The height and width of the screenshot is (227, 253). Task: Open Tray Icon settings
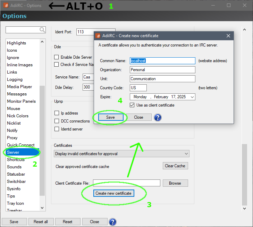(x=16, y=203)
